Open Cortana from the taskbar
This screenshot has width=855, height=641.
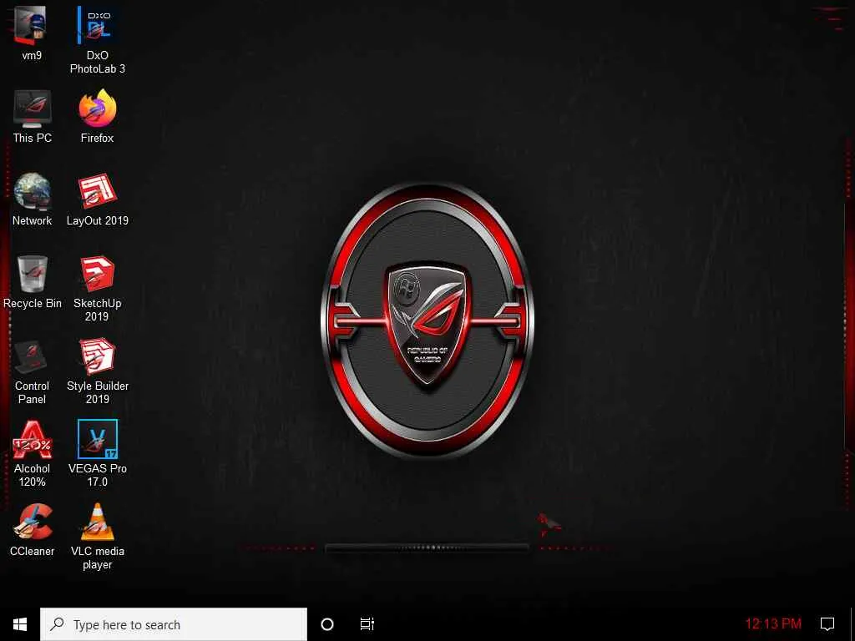(327, 624)
